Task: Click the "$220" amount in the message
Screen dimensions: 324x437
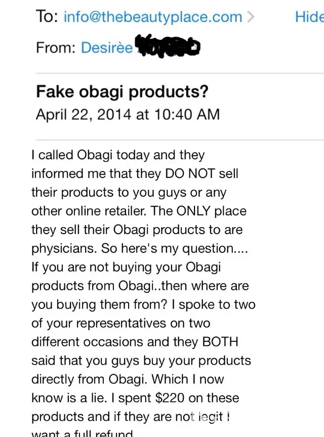Action: (168, 398)
